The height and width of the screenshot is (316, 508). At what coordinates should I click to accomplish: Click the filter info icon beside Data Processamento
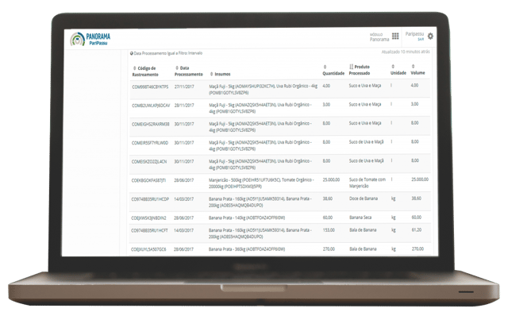tap(132, 53)
